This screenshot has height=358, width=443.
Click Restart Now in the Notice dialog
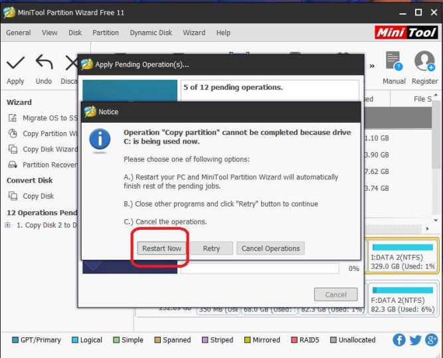click(161, 248)
